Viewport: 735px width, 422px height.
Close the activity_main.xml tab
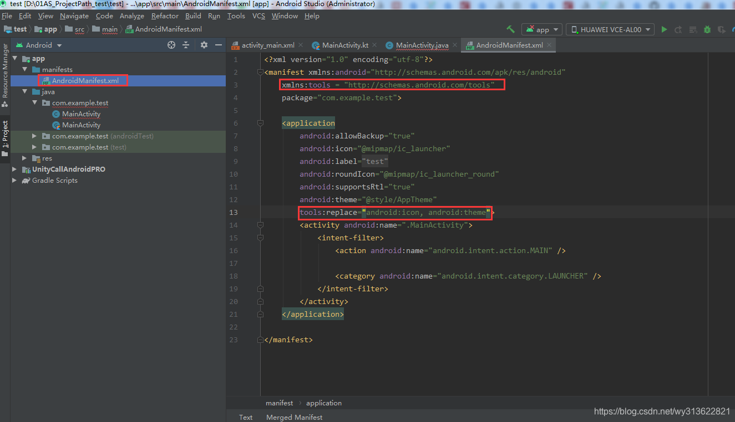(x=301, y=45)
